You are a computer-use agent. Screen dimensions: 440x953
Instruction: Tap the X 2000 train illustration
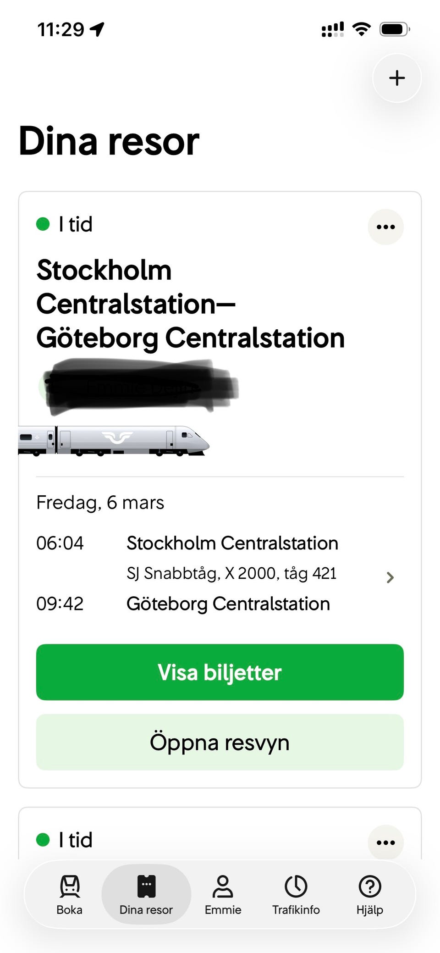pyautogui.click(x=115, y=441)
